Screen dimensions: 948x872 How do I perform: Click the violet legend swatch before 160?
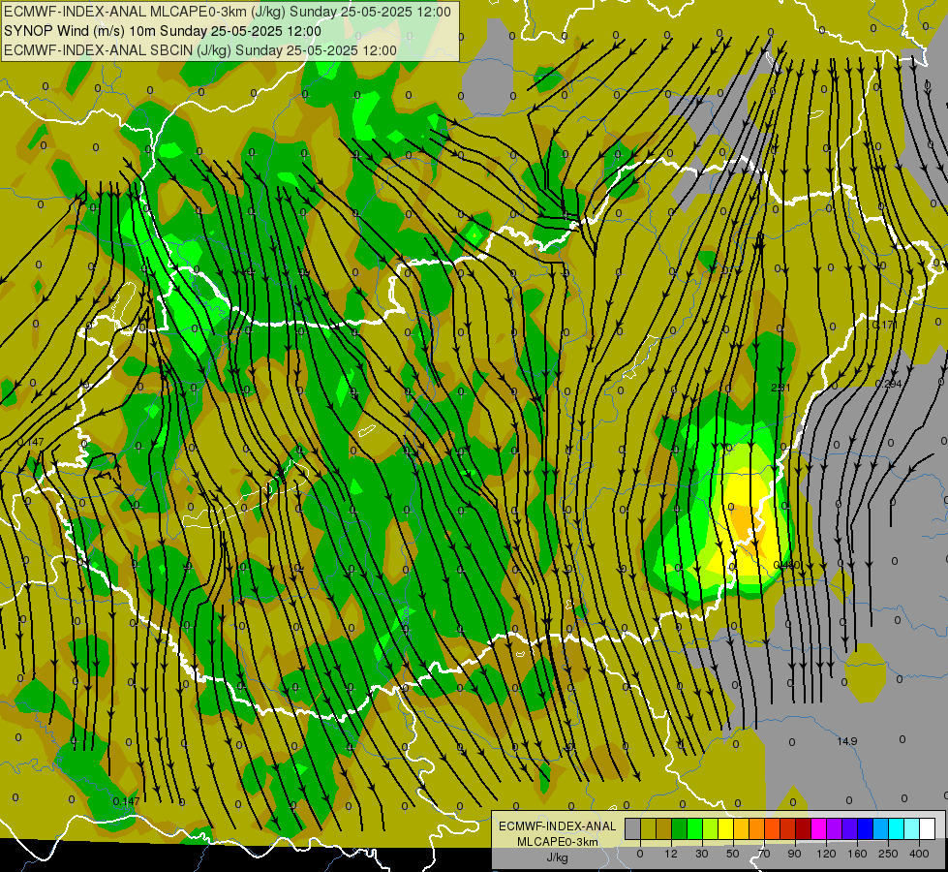click(x=850, y=828)
